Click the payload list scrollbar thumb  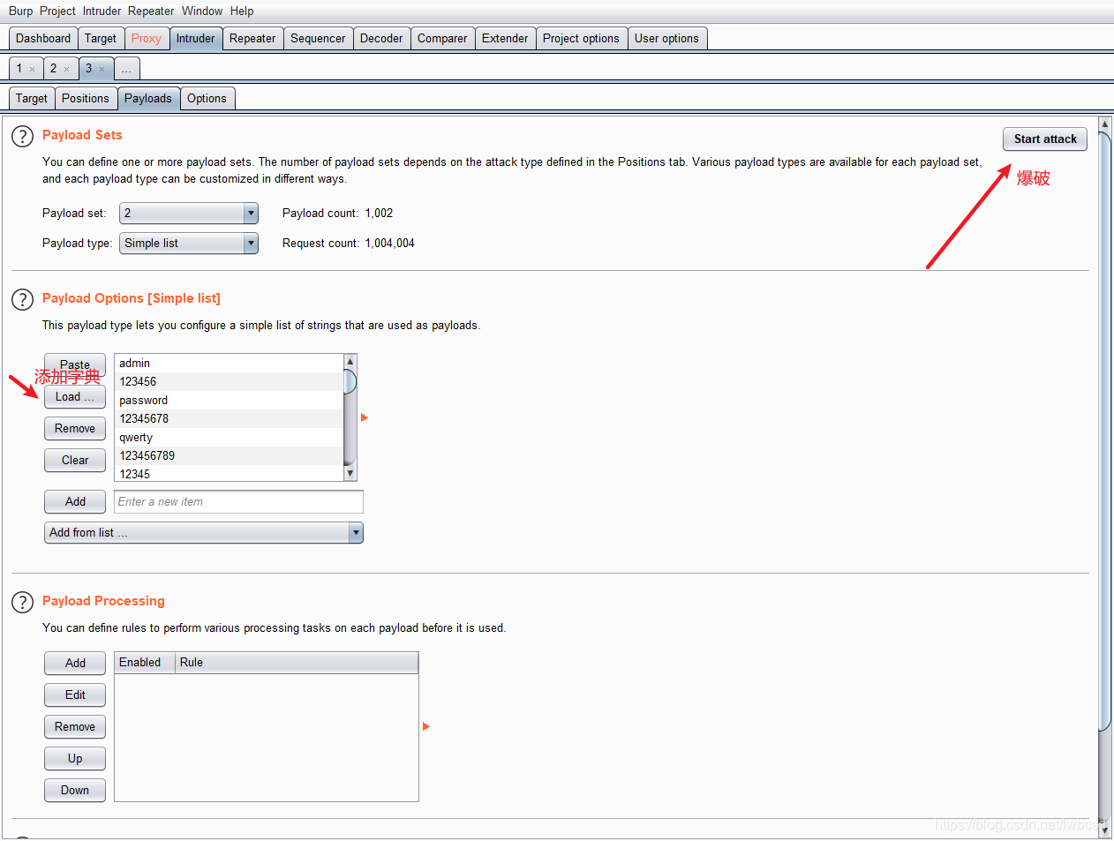[350, 381]
